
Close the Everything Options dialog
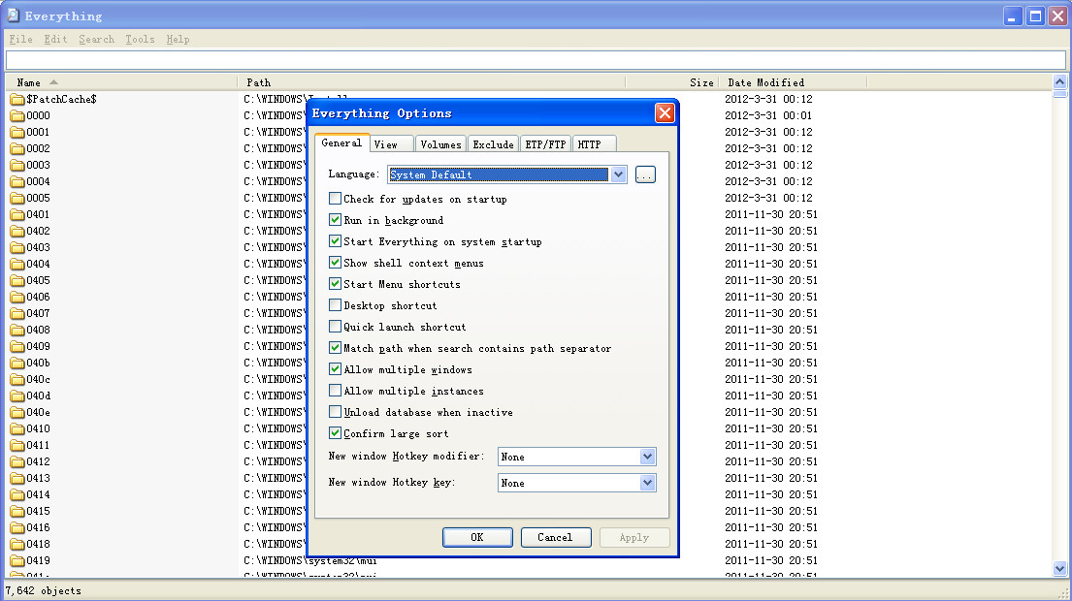[665, 112]
